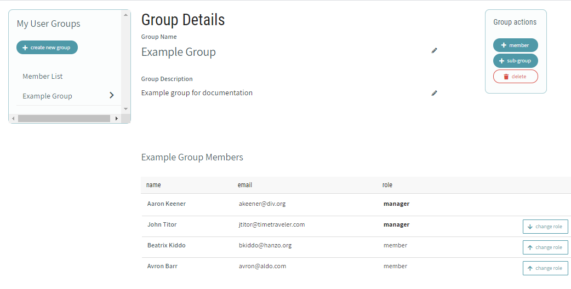Click email bkiddo@hanzo.org

tap(265, 245)
